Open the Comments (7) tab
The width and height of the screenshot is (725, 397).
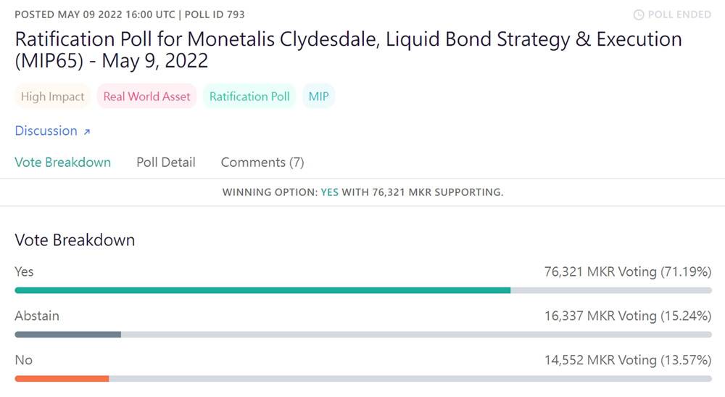262,163
